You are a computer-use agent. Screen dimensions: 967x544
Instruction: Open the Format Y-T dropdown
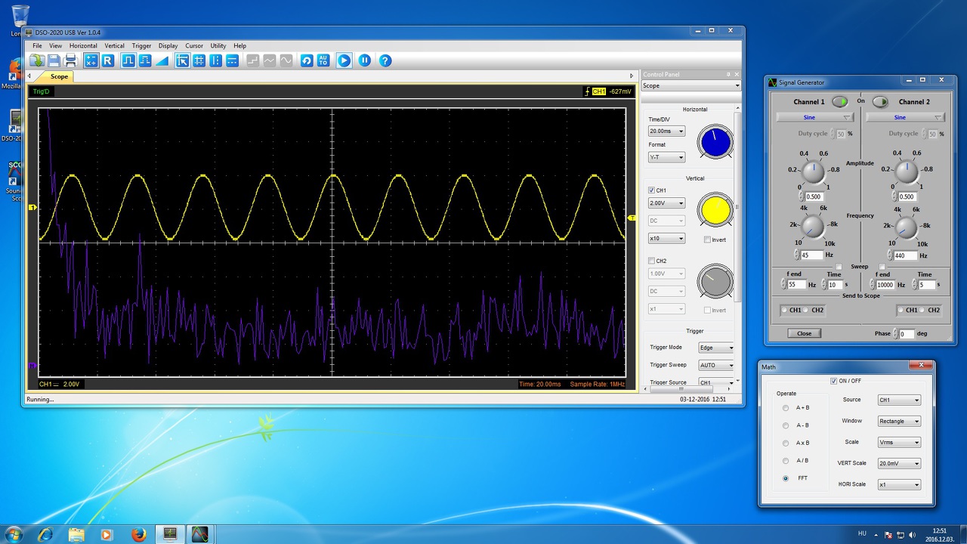point(666,157)
